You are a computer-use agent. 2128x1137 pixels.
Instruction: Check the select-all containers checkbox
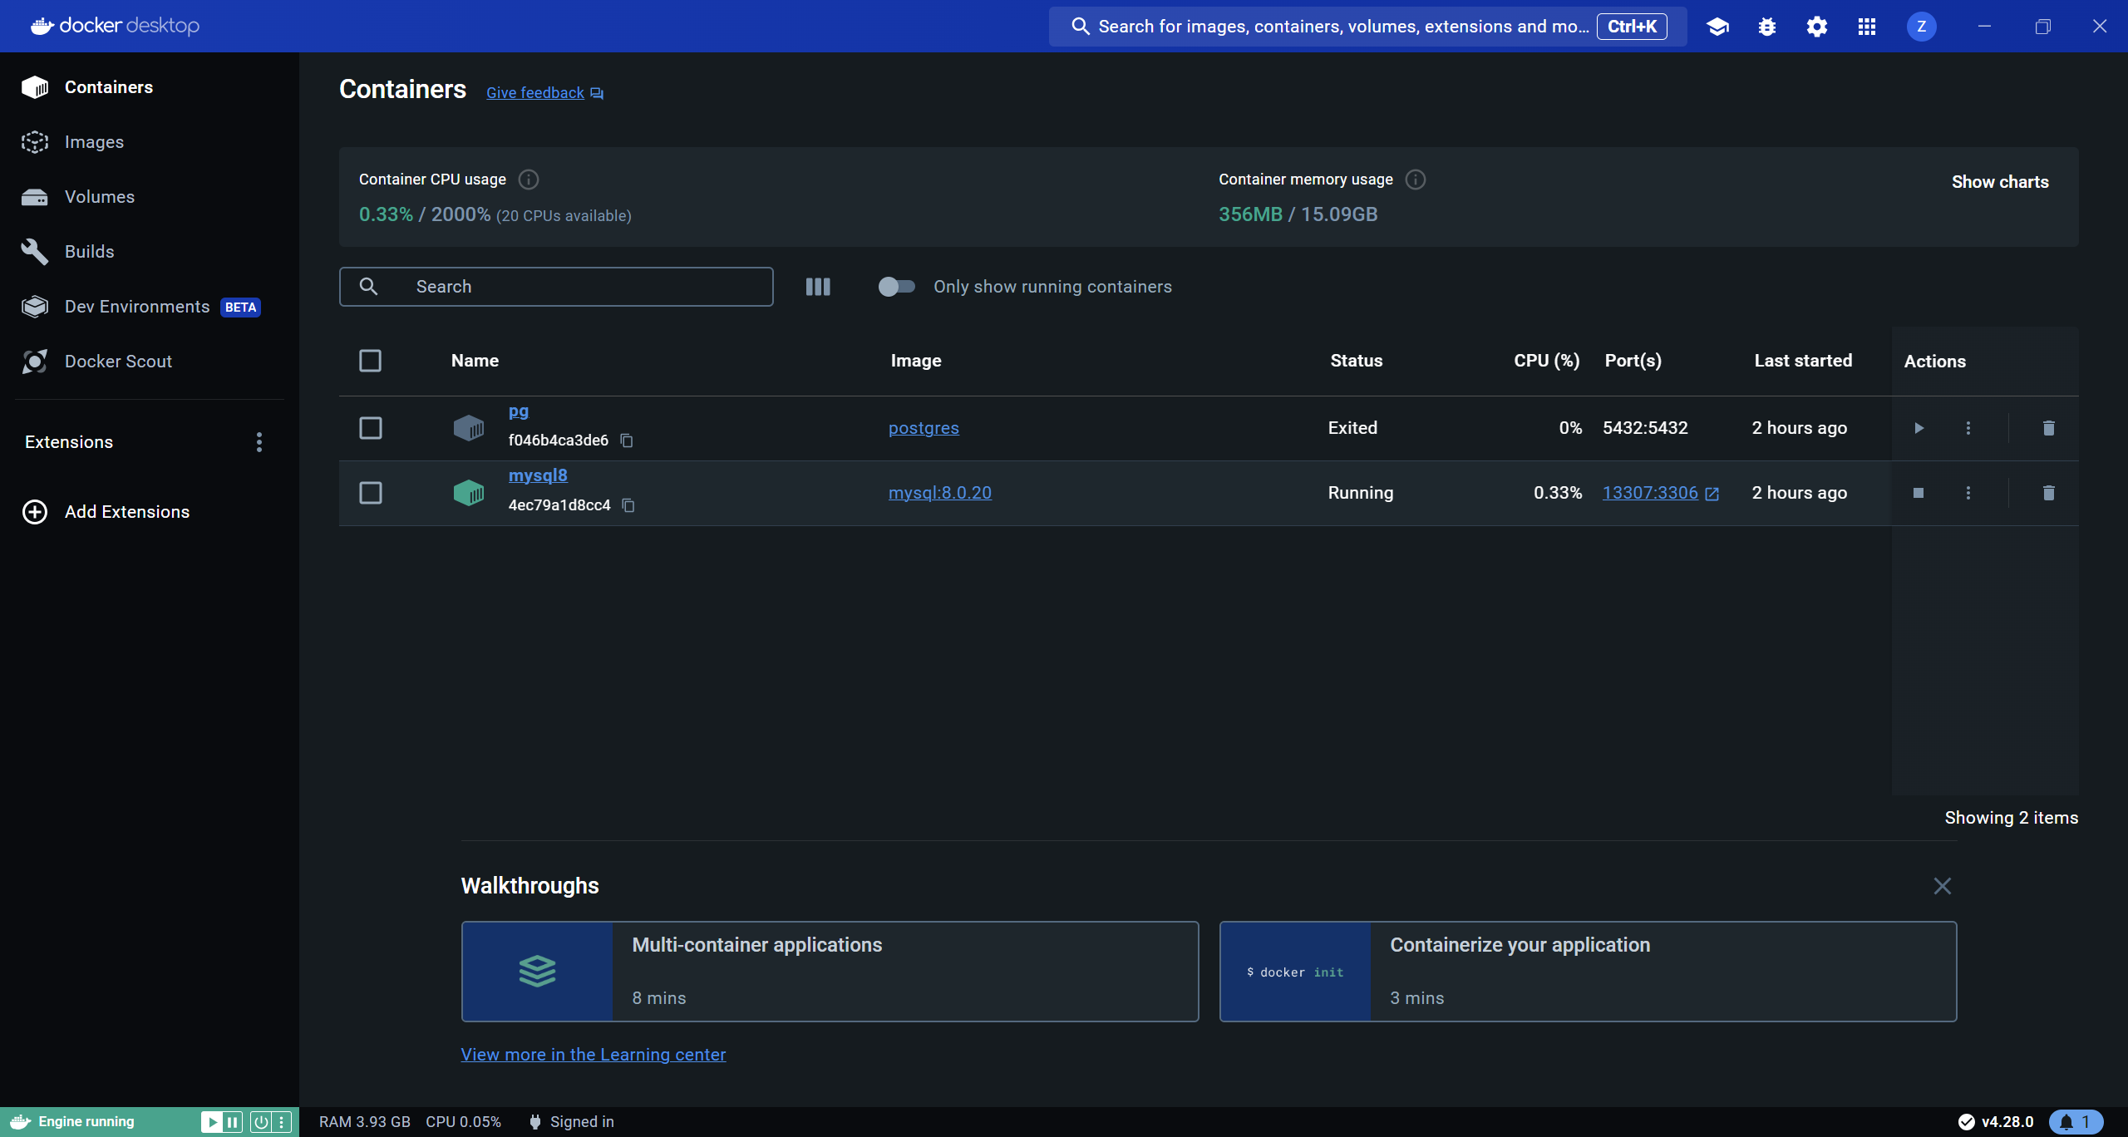tap(370, 361)
